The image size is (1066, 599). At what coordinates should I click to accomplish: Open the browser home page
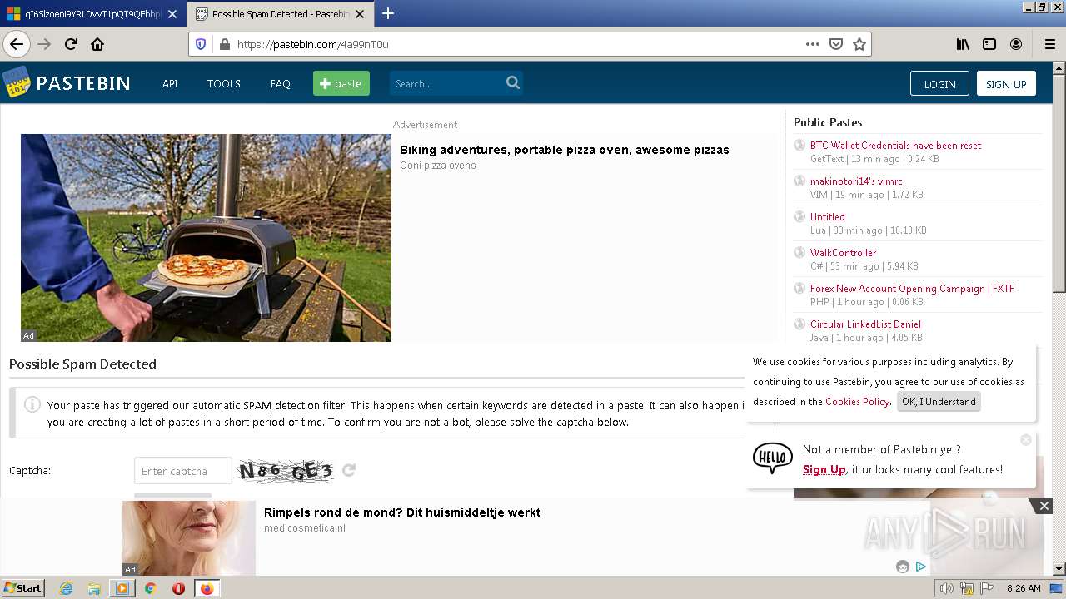pyautogui.click(x=97, y=44)
